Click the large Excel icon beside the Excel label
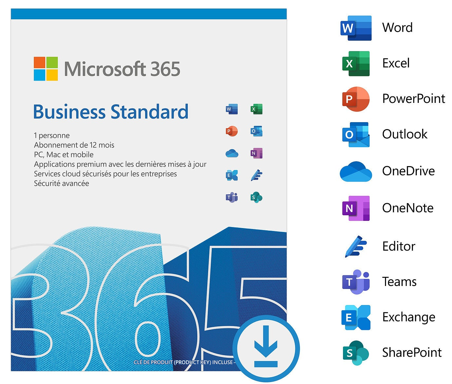The height and width of the screenshot is (384, 452). pyautogui.click(x=356, y=63)
